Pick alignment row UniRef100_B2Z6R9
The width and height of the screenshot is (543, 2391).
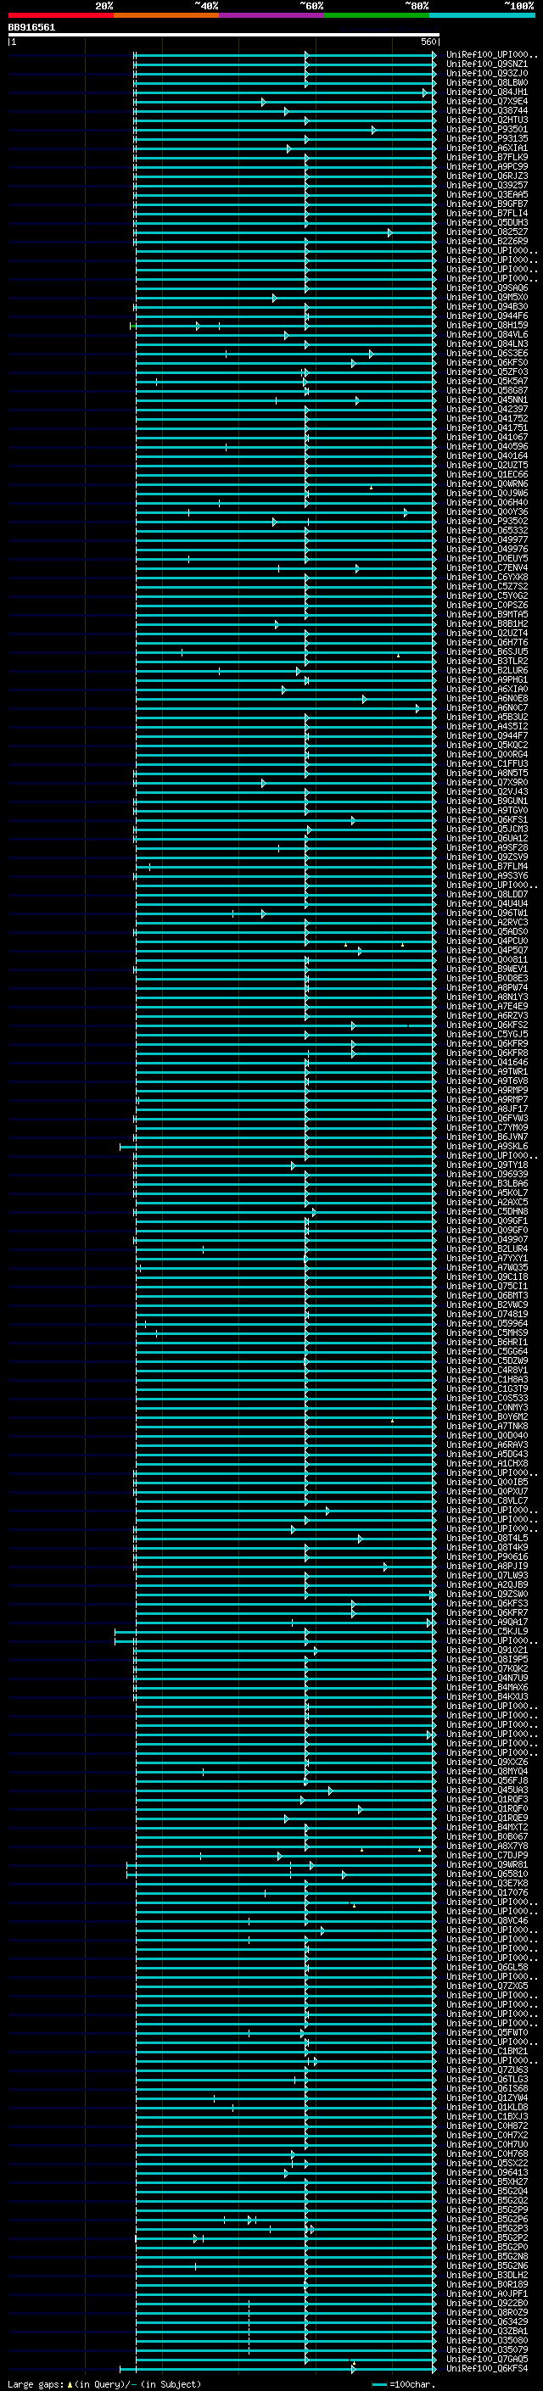click(486, 242)
